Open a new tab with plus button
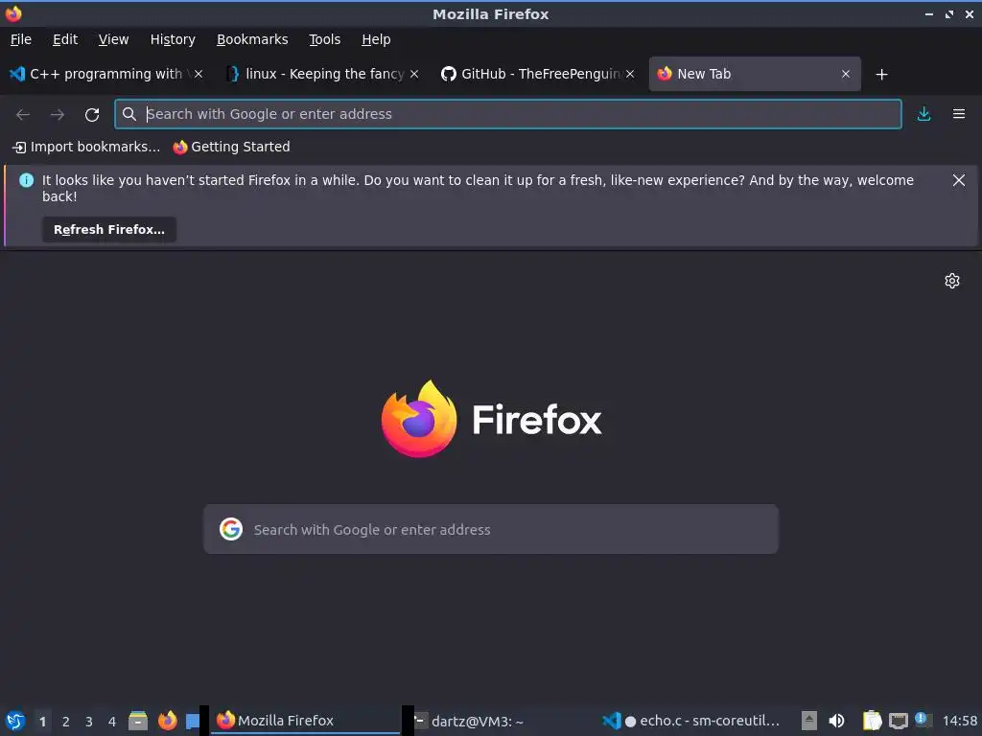 (882, 75)
